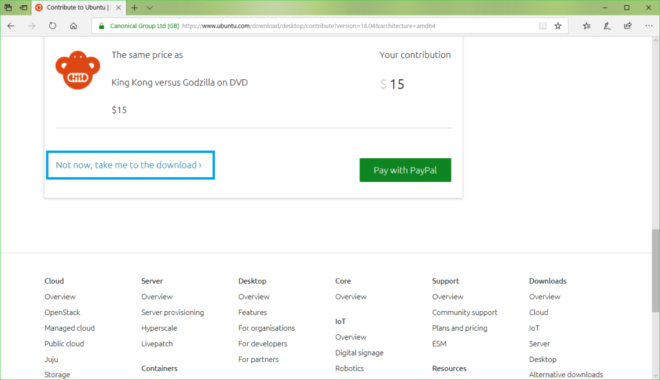
Task: Add page to favorites with star icon
Action: (x=558, y=26)
